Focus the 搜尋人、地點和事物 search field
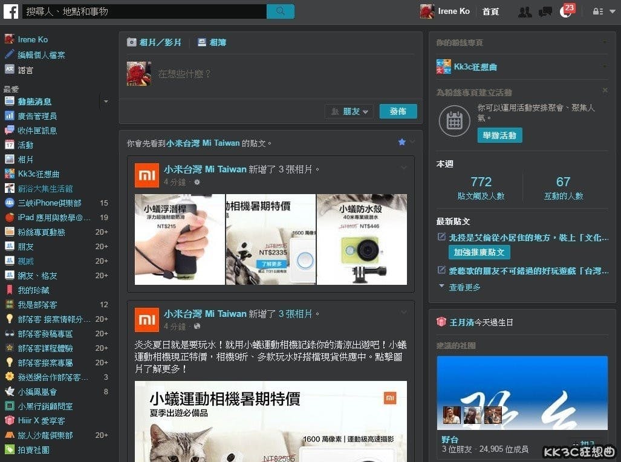This screenshot has width=621, height=462. [x=144, y=11]
